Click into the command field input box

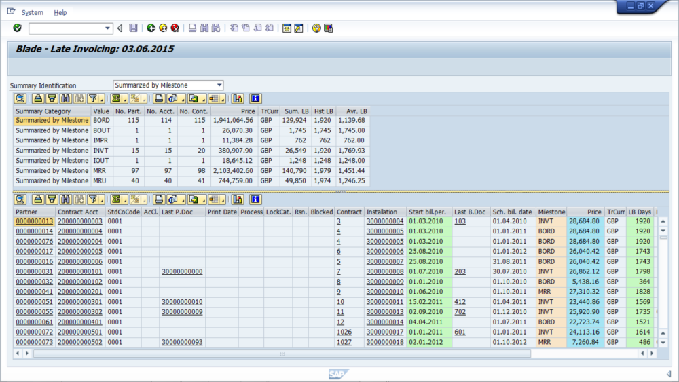[x=66, y=28]
